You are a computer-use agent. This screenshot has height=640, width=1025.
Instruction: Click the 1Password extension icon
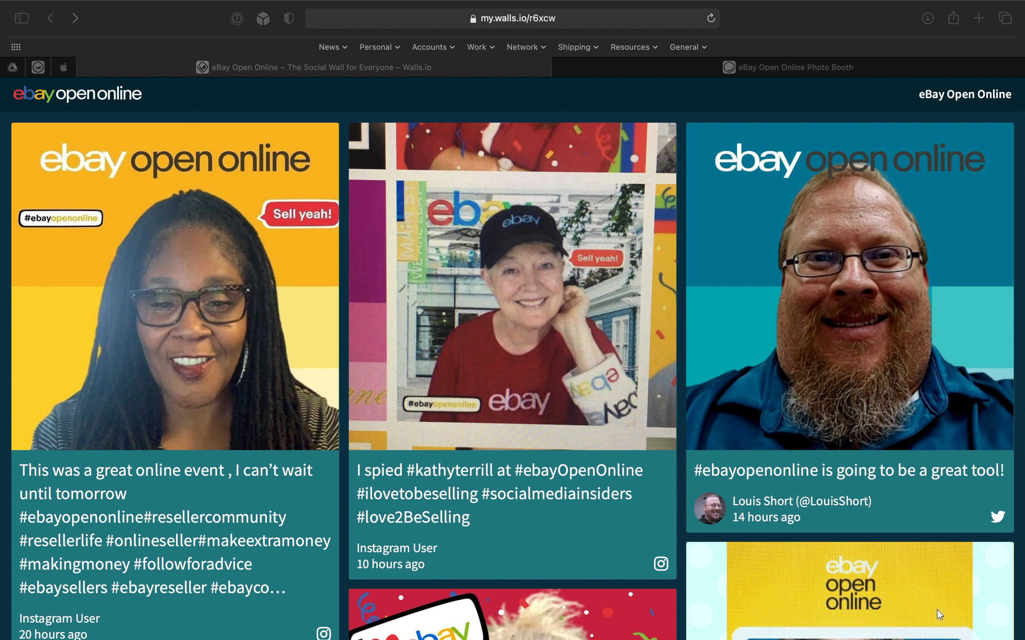[x=237, y=18]
